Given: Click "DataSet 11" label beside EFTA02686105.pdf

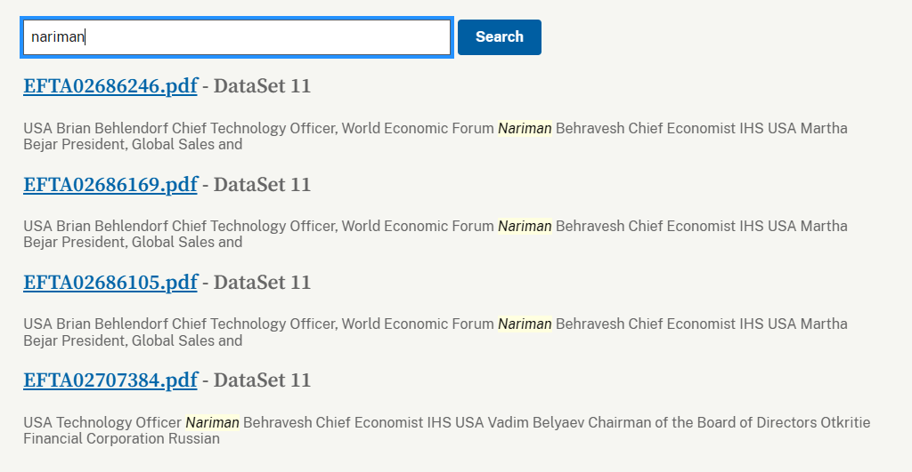Looking at the screenshot, I should tap(262, 283).
